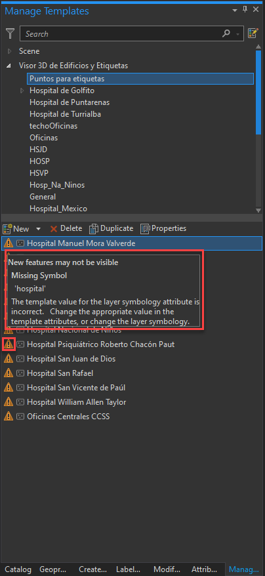Switch to the Catalog tab
The width and height of the screenshot is (265, 576).
point(18,569)
